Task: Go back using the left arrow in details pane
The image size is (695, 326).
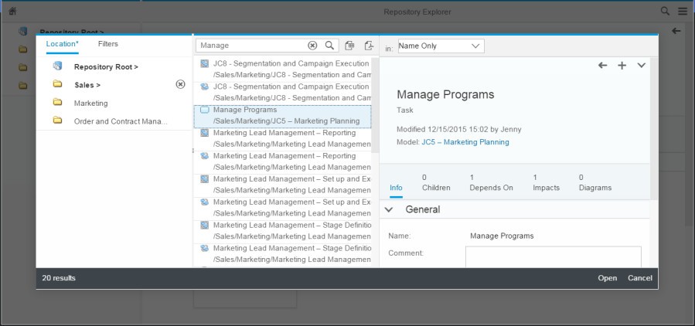Action: click(x=602, y=66)
